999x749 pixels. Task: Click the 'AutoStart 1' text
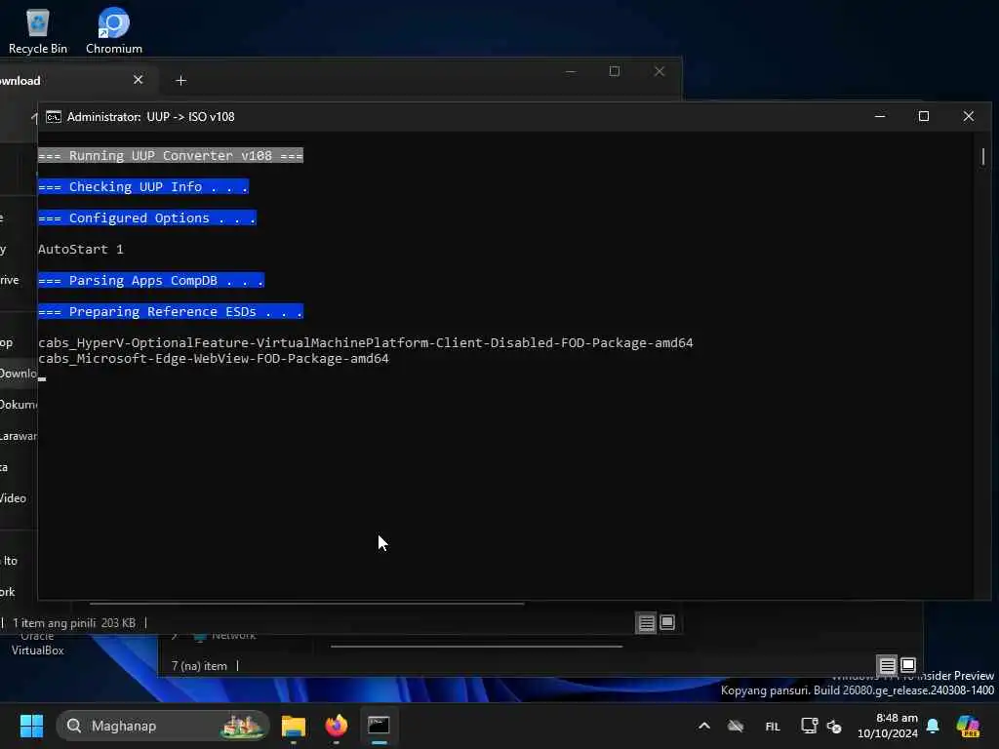pos(80,249)
